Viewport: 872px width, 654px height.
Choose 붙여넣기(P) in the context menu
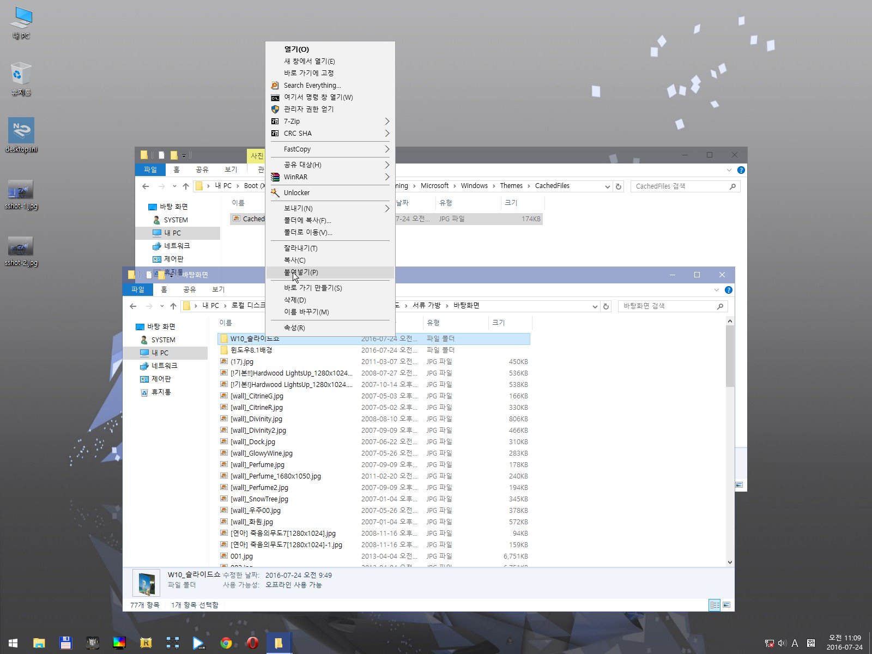330,272
